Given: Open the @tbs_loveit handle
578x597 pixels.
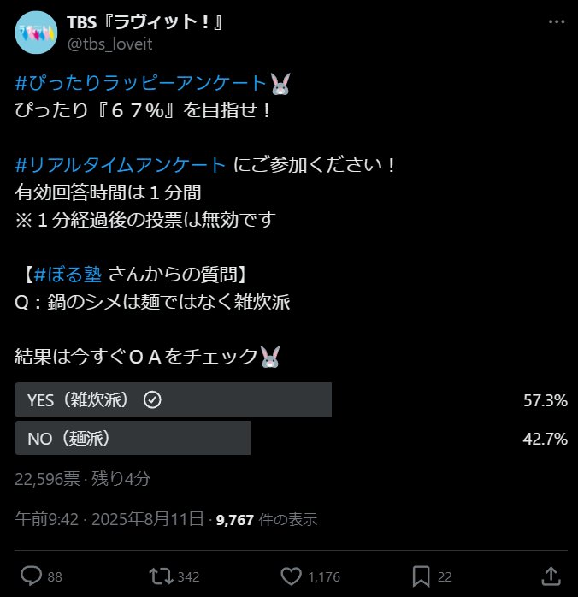Looking at the screenshot, I should pos(110,44).
